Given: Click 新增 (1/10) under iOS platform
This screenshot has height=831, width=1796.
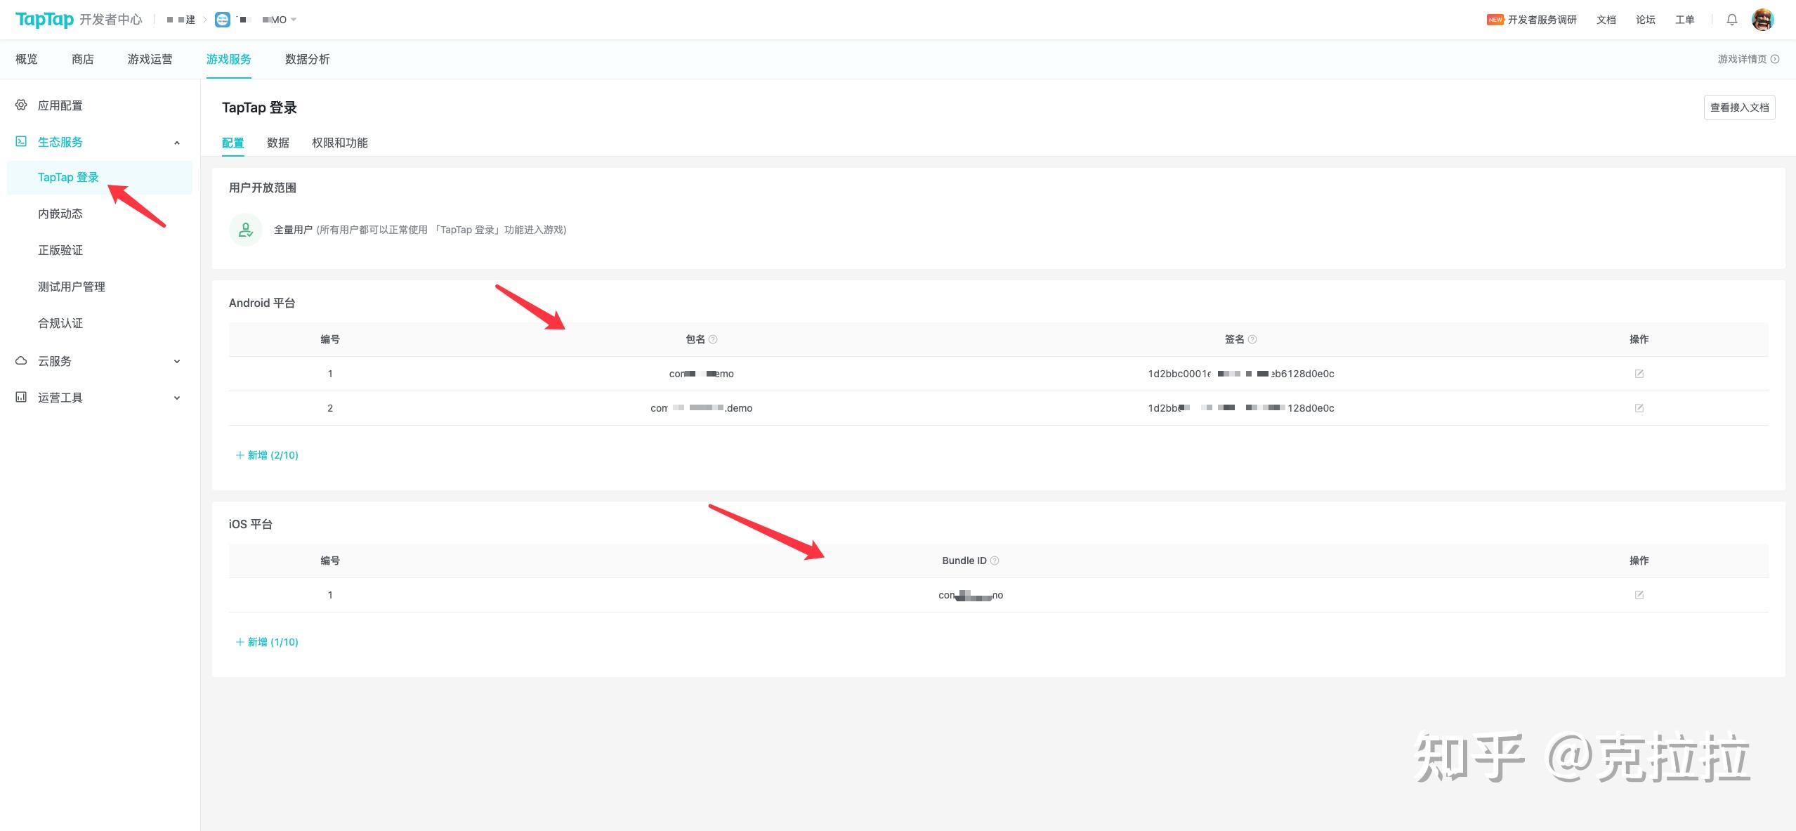Looking at the screenshot, I should (267, 642).
